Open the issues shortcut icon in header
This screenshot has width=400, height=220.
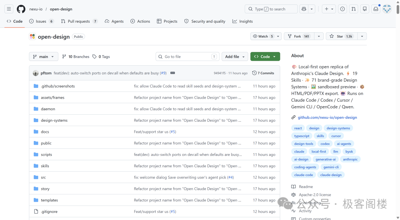click(342, 9)
